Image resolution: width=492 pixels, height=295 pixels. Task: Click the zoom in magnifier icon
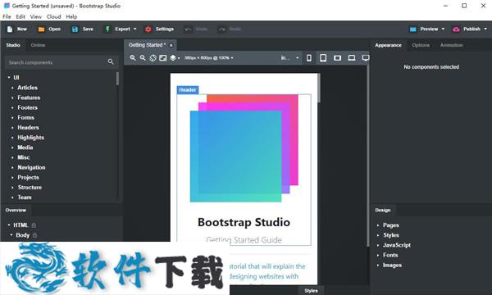click(x=133, y=58)
